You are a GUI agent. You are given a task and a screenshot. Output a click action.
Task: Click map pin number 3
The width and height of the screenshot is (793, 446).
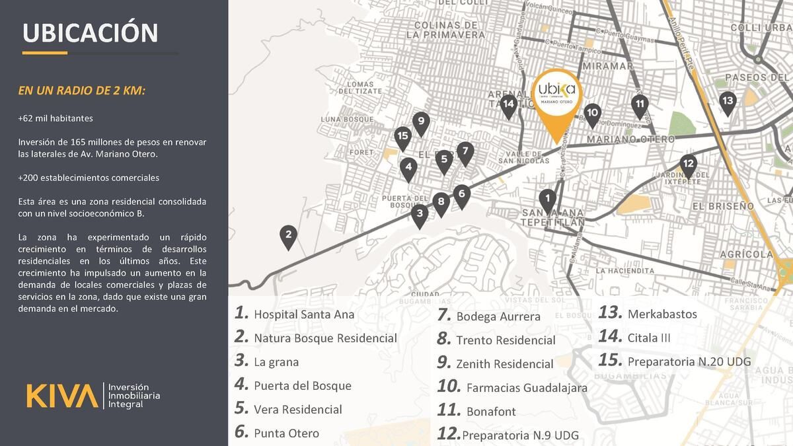(x=419, y=217)
